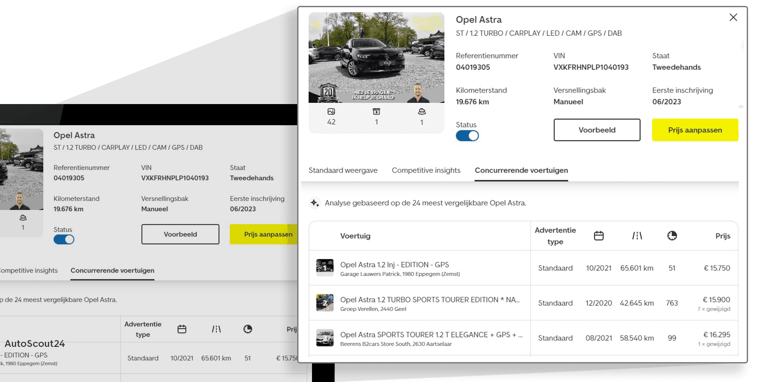Open Opel Astra SPORTS TOURER 1.2 T ELEGANCE listing
762x382 pixels.
431,335
